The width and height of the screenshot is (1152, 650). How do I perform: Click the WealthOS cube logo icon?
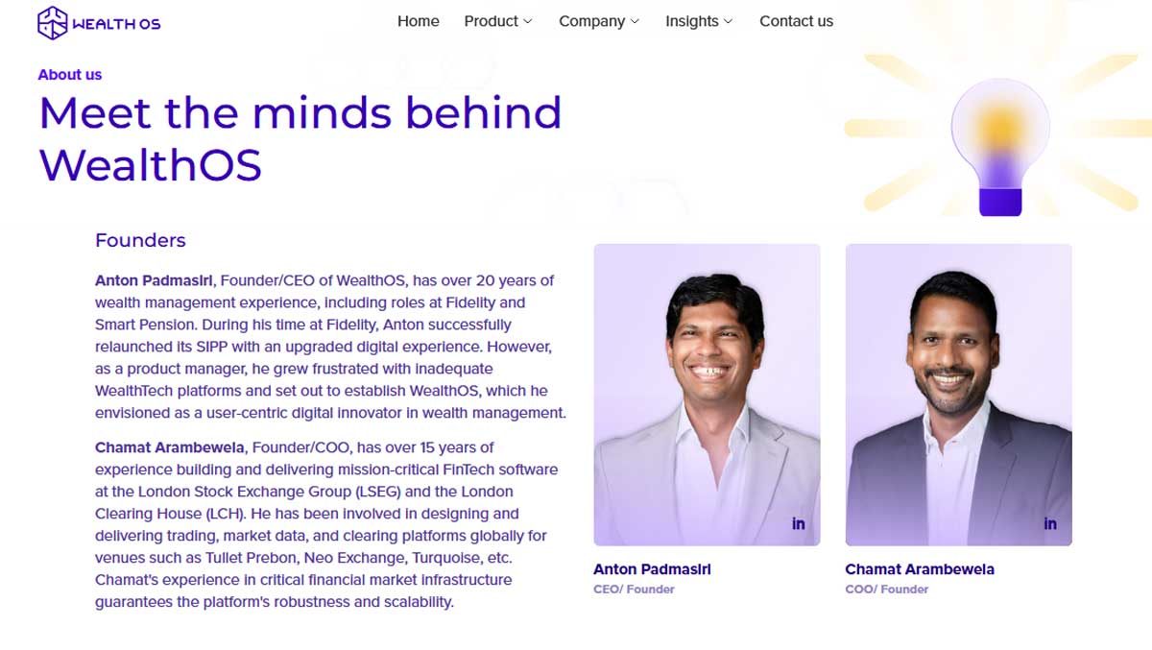click(52, 22)
